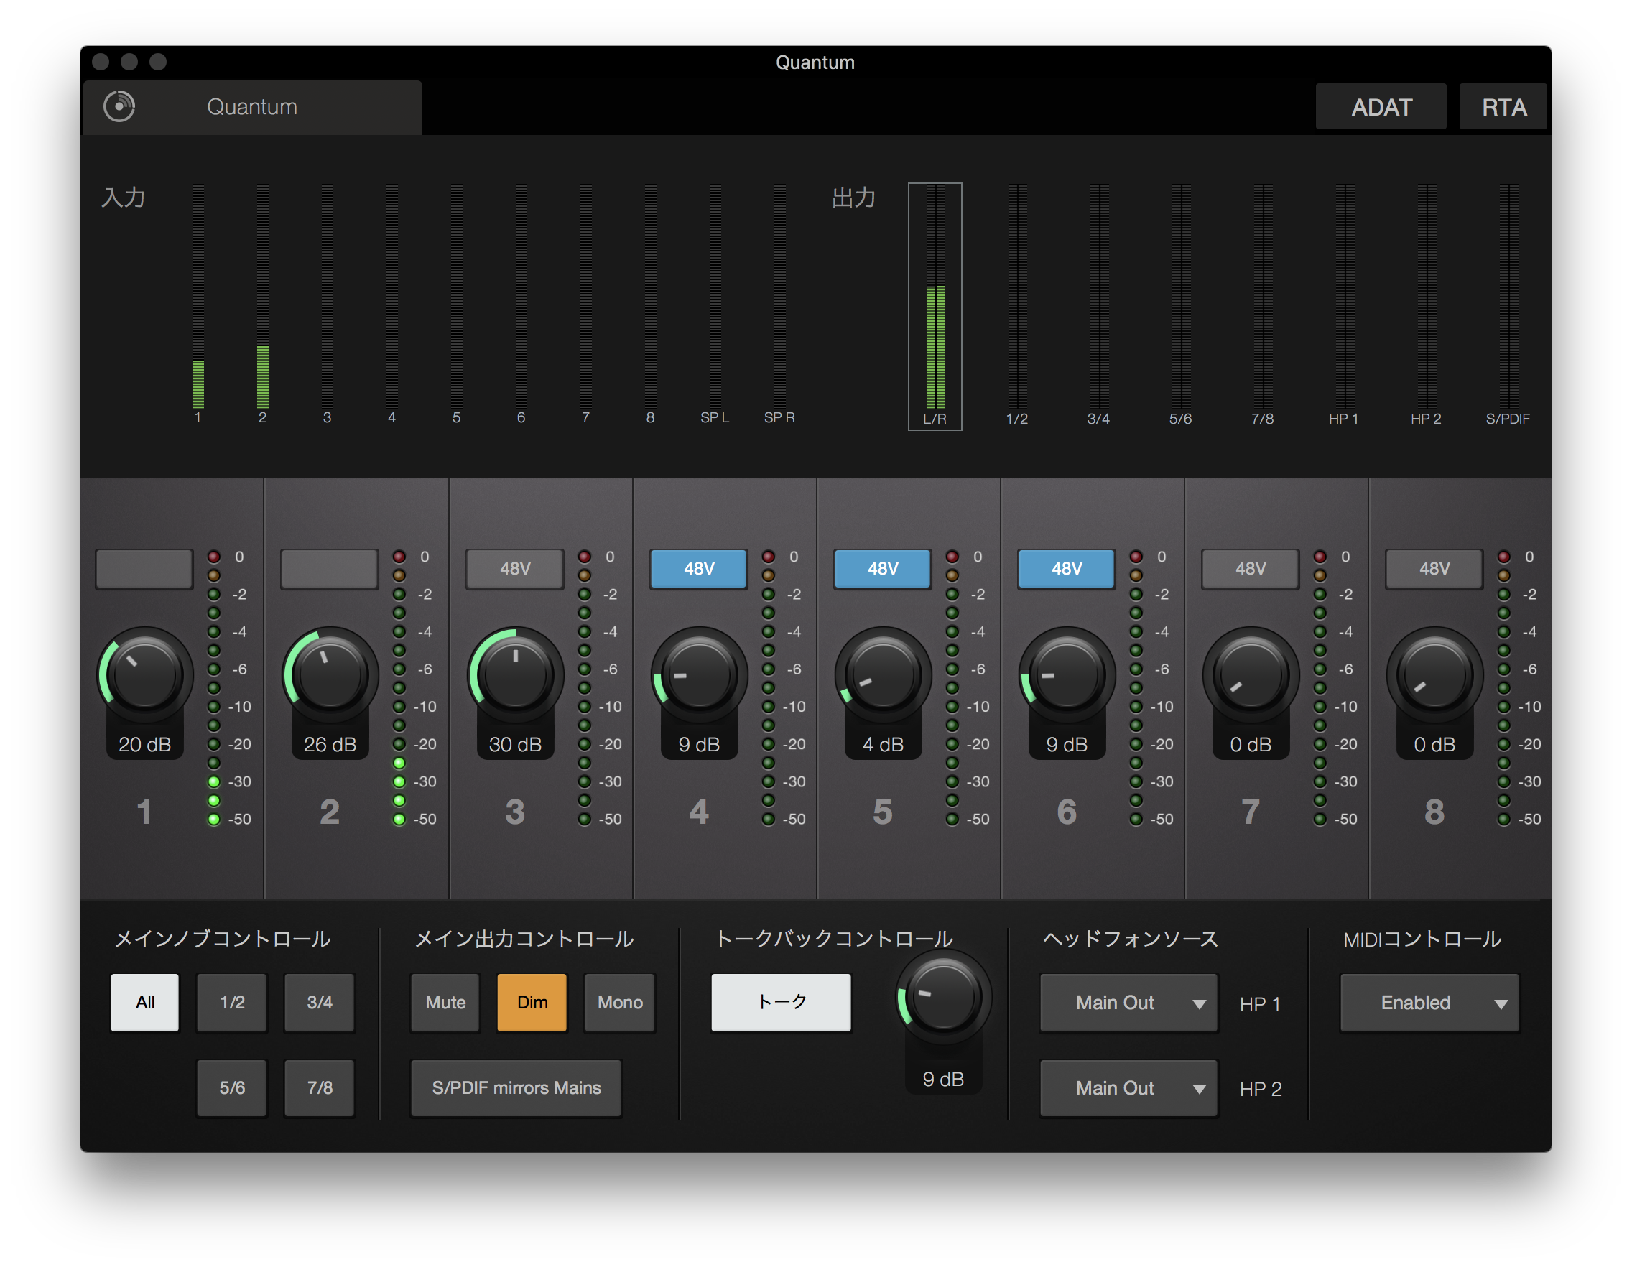Click the channel 4 gain knob

(x=700, y=674)
